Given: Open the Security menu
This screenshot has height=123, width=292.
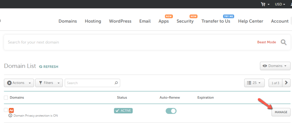Looking at the screenshot, I should point(185,21).
